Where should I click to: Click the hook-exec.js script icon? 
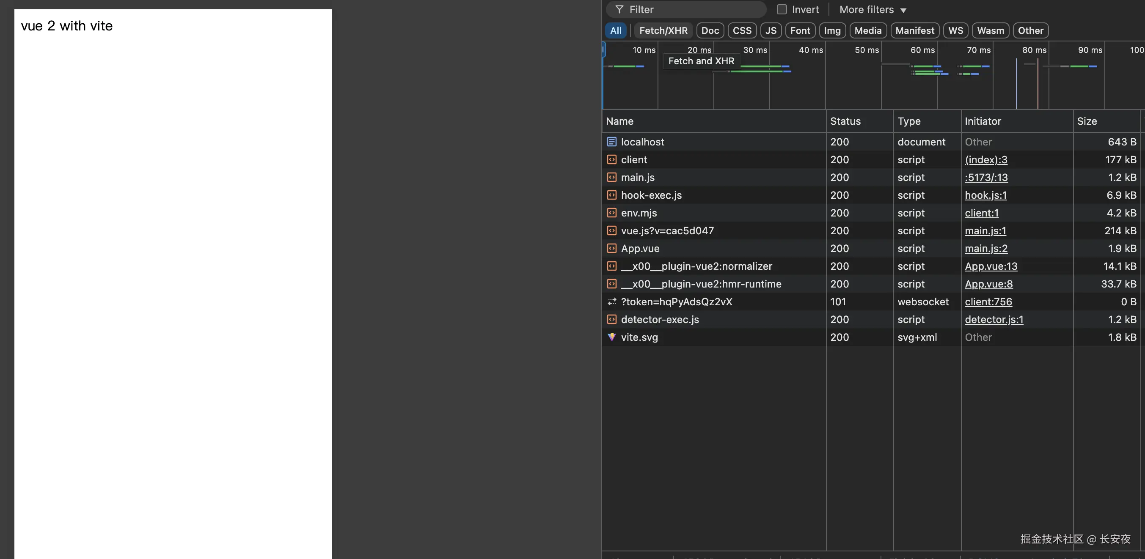tap(611, 195)
